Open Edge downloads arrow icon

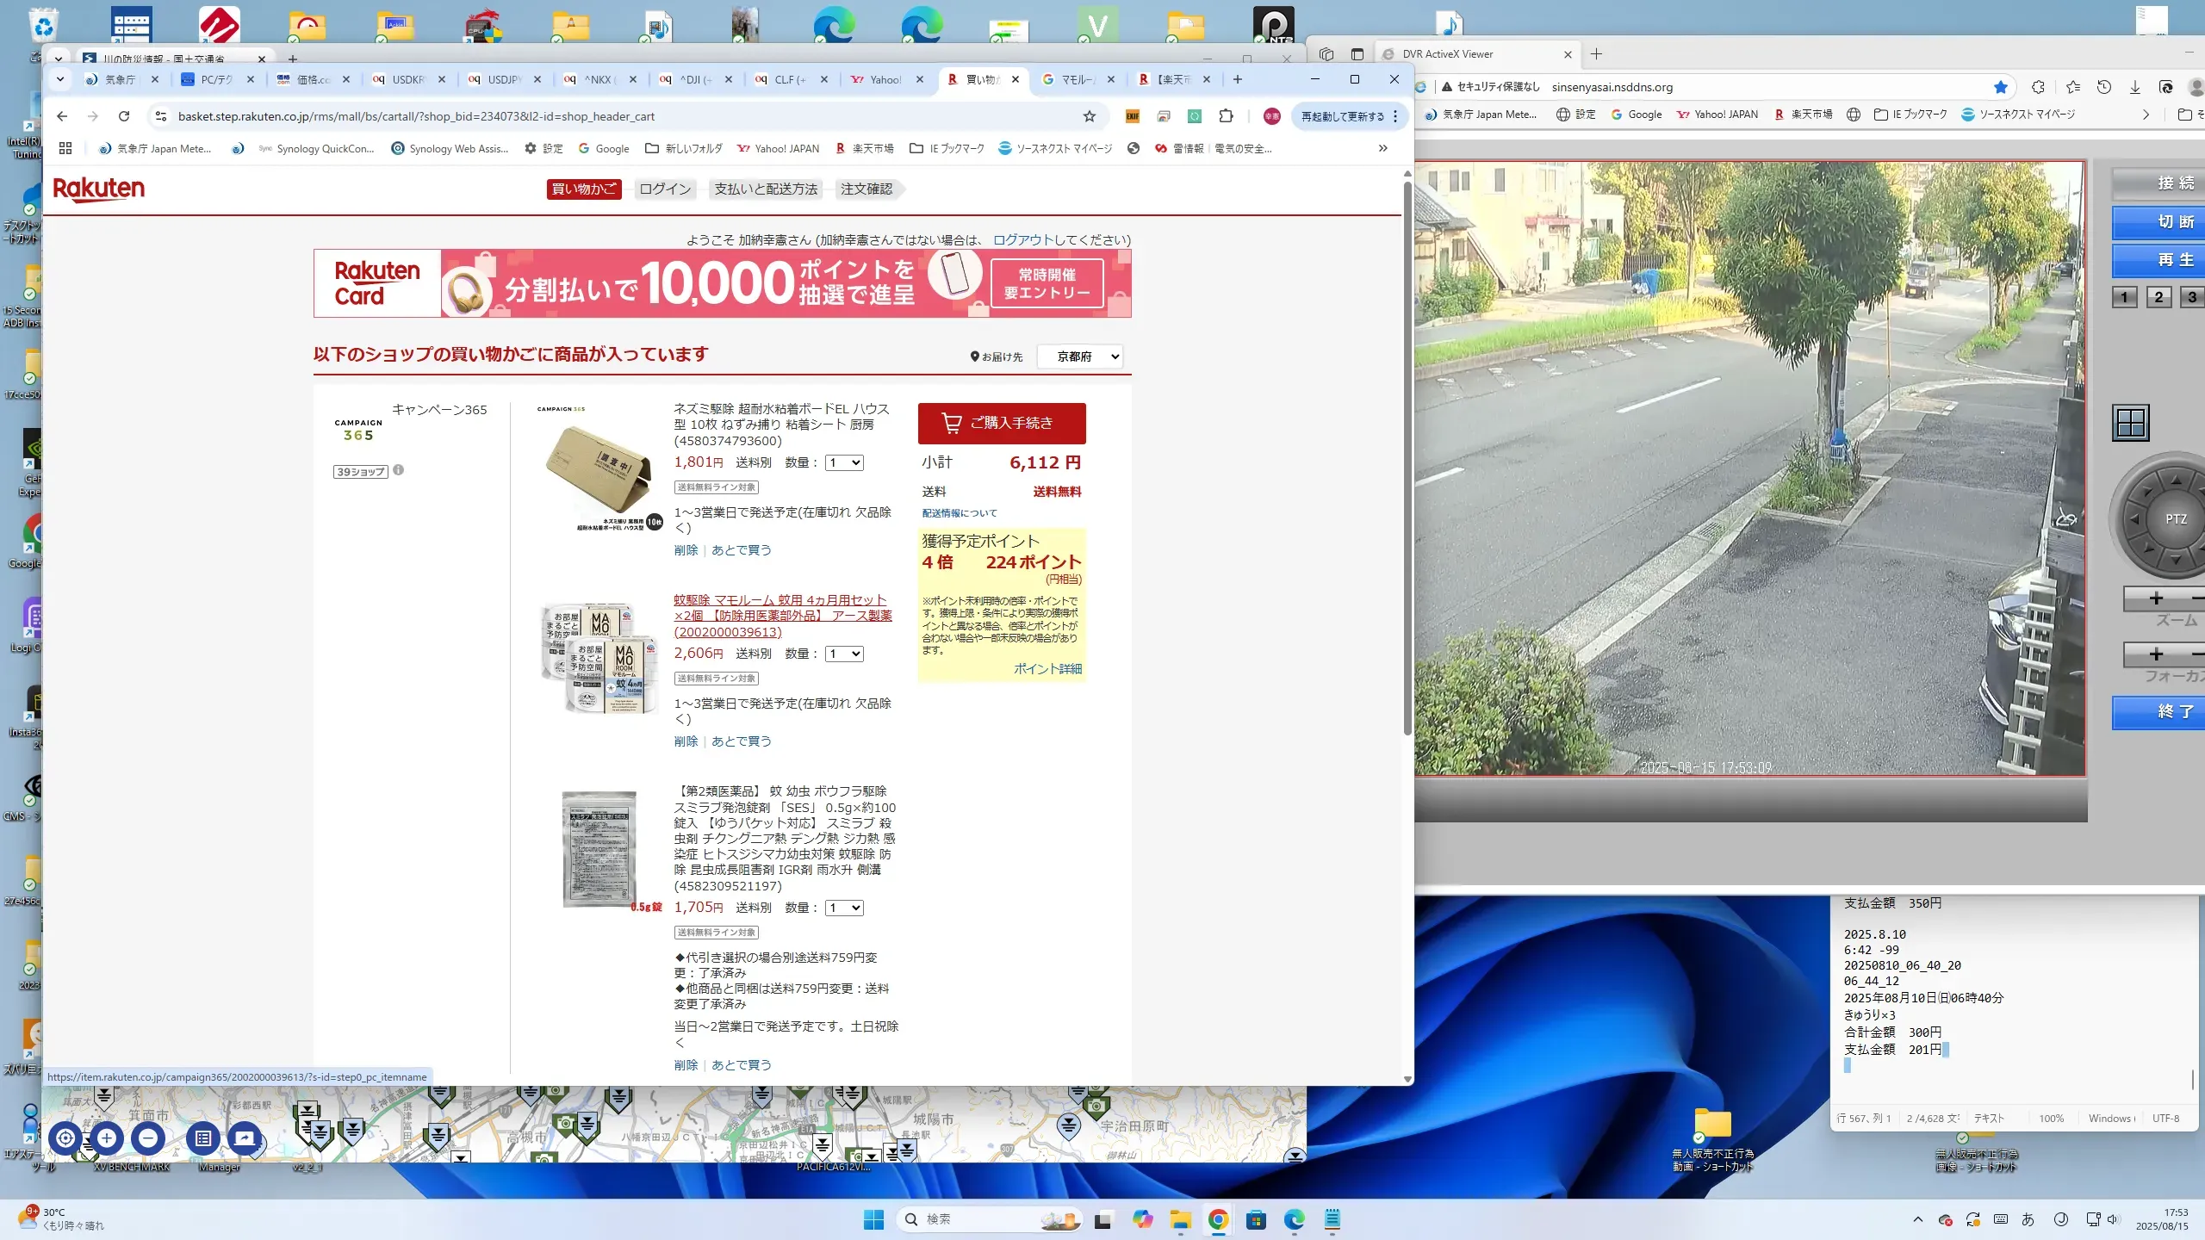(2134, 87)
